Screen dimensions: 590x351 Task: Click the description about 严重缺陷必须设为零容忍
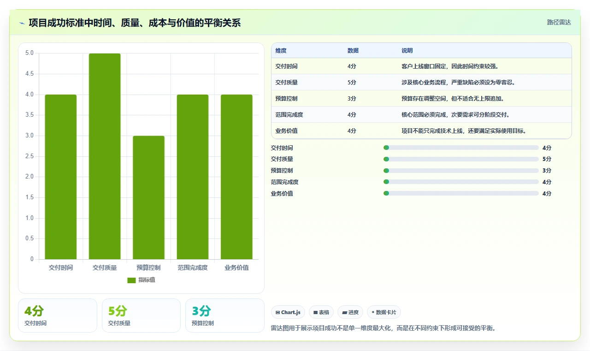point(458,83)
